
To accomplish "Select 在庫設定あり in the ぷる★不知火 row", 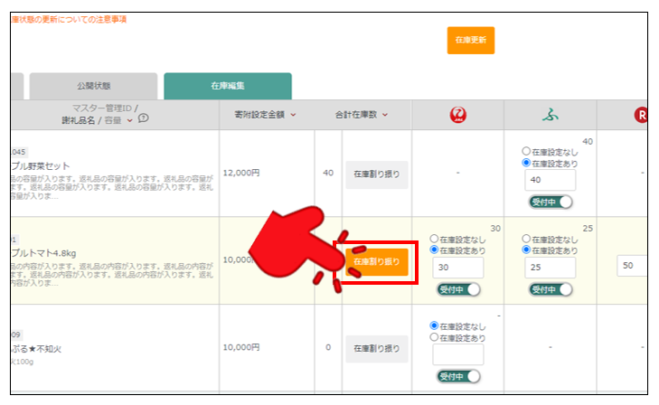I will [435, 337].
